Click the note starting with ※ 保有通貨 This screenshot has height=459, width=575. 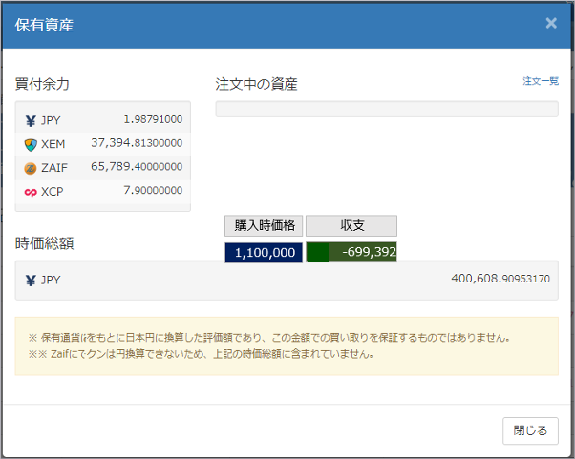[269, 338]
